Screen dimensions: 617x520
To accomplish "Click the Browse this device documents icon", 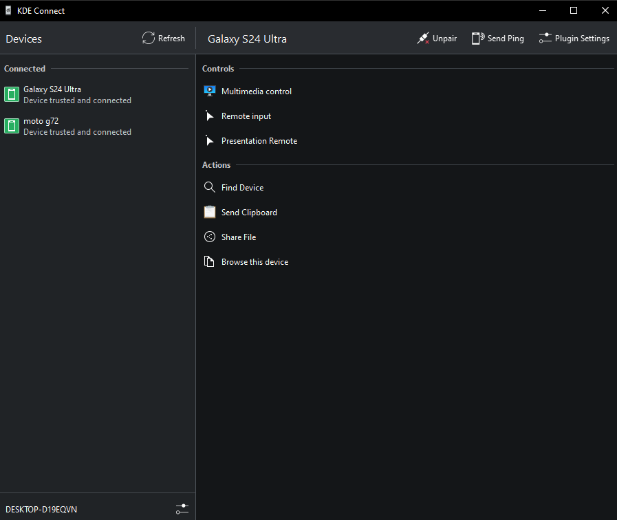I will [209, 261].
